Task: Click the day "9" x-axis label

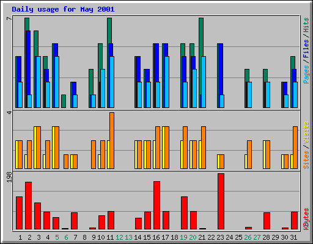Action: pos(94,237)
